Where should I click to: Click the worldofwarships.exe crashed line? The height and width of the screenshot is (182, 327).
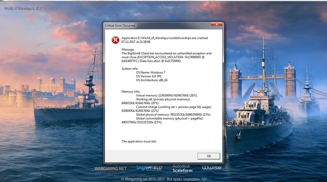[165, 37]
